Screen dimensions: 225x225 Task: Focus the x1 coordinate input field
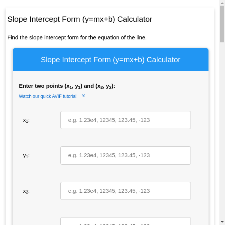125,120
